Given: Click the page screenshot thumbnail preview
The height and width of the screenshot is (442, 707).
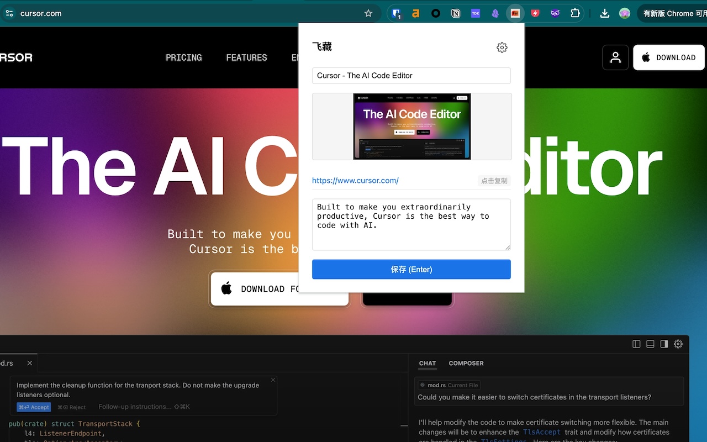Looking at the screenshot, I should pos(412,127).
